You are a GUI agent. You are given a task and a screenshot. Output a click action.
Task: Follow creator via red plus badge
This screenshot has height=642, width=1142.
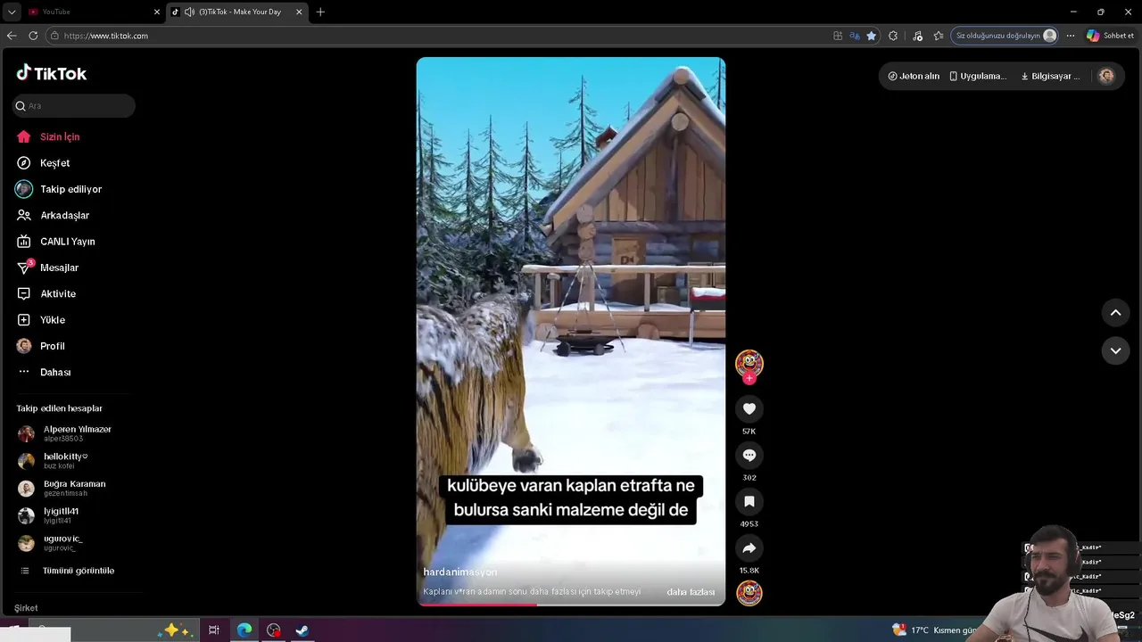(x=749, y=378)
